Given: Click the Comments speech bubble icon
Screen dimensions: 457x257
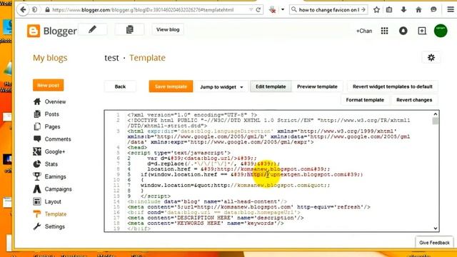Looking at the screenshot, I should pyautogui.click(x=37, y=139).
